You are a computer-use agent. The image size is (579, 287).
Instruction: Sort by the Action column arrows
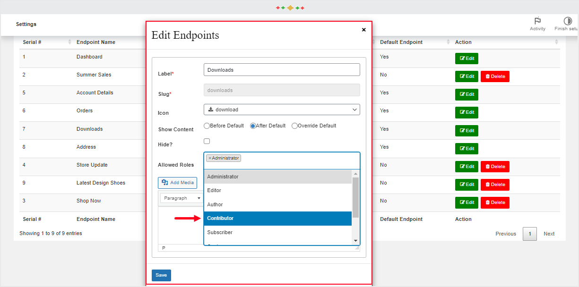tap(556, 42)
